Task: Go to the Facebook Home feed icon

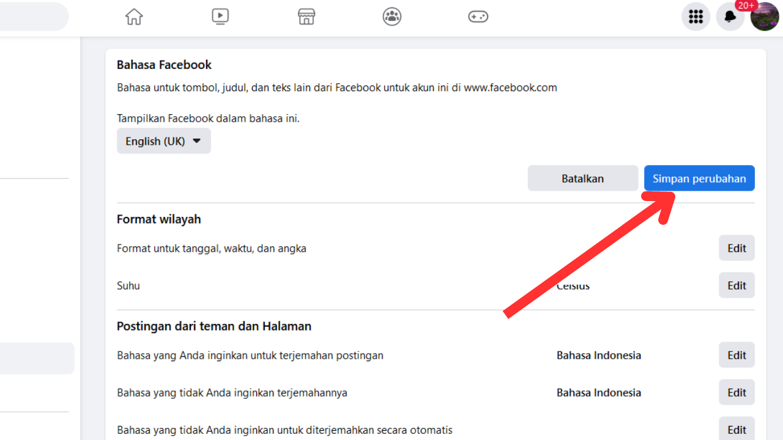Action: click(x=134, y=16)
